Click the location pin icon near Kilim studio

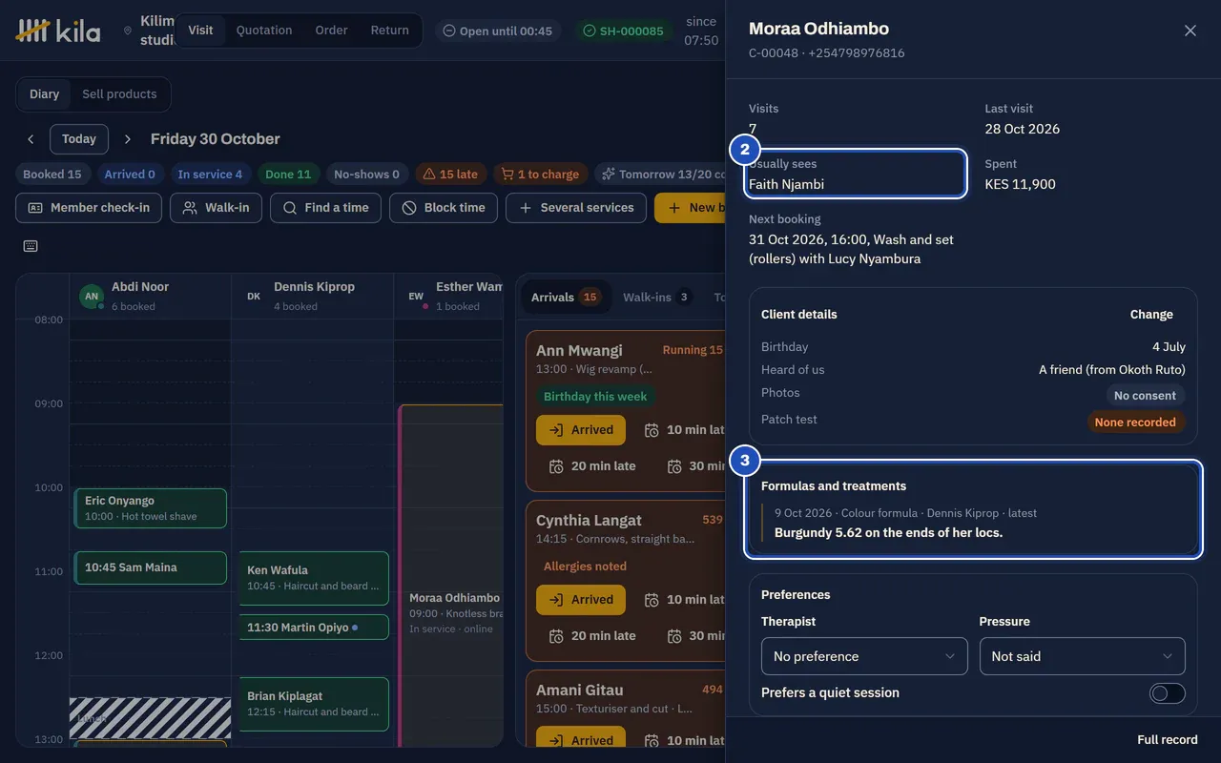tap(127, 31)
